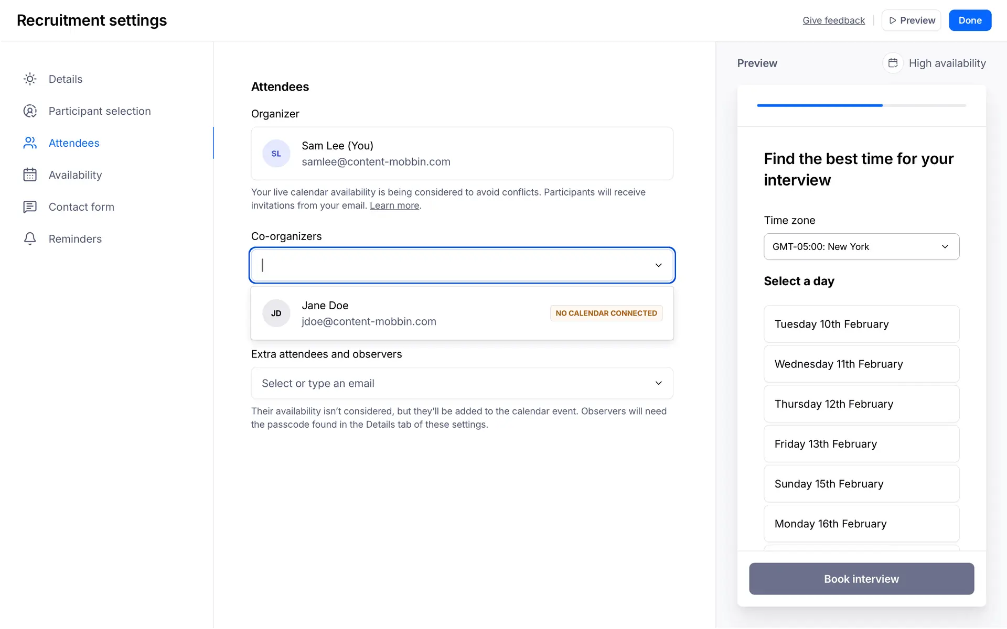Open the Time zone GMT-05:00 dropdown
Viewport: 1007px width, 629px height.
pos(861,247)
